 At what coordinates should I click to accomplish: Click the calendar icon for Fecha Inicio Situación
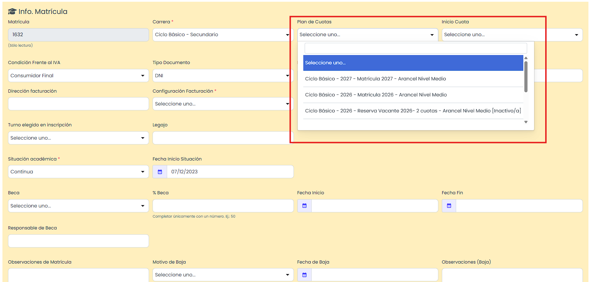point(160,172)
